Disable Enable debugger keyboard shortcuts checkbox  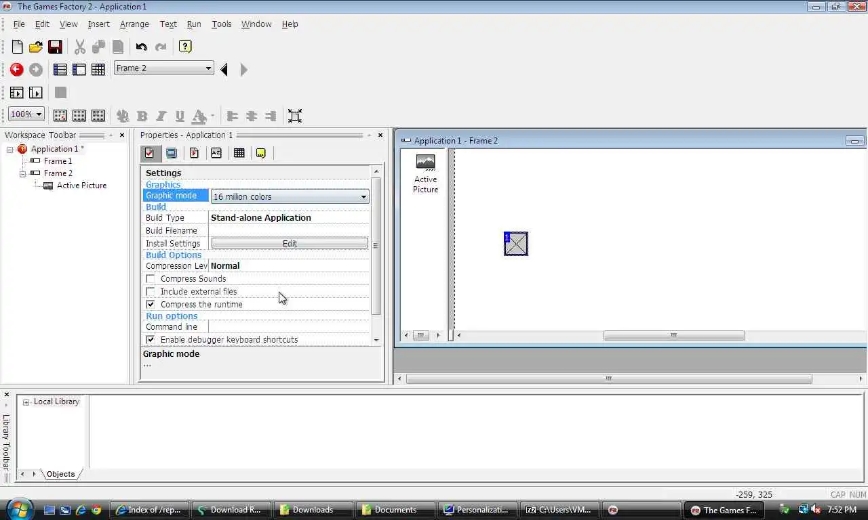click(x=151, y=340)
